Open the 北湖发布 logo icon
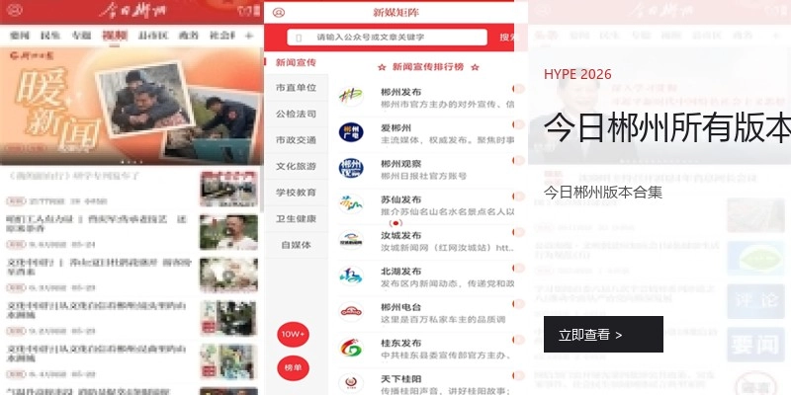Viewport: 791px width, 395px height. 351,276
